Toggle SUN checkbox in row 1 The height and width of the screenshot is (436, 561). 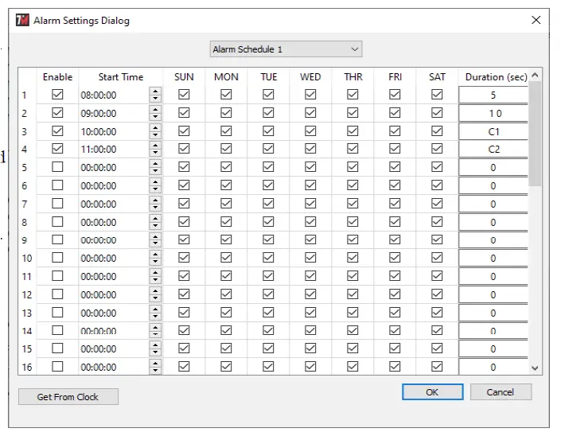click(x=184, y=95)
